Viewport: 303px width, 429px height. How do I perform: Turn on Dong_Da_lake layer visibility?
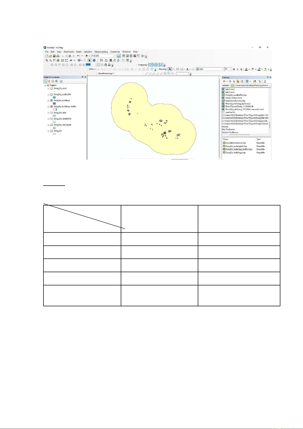51,113
